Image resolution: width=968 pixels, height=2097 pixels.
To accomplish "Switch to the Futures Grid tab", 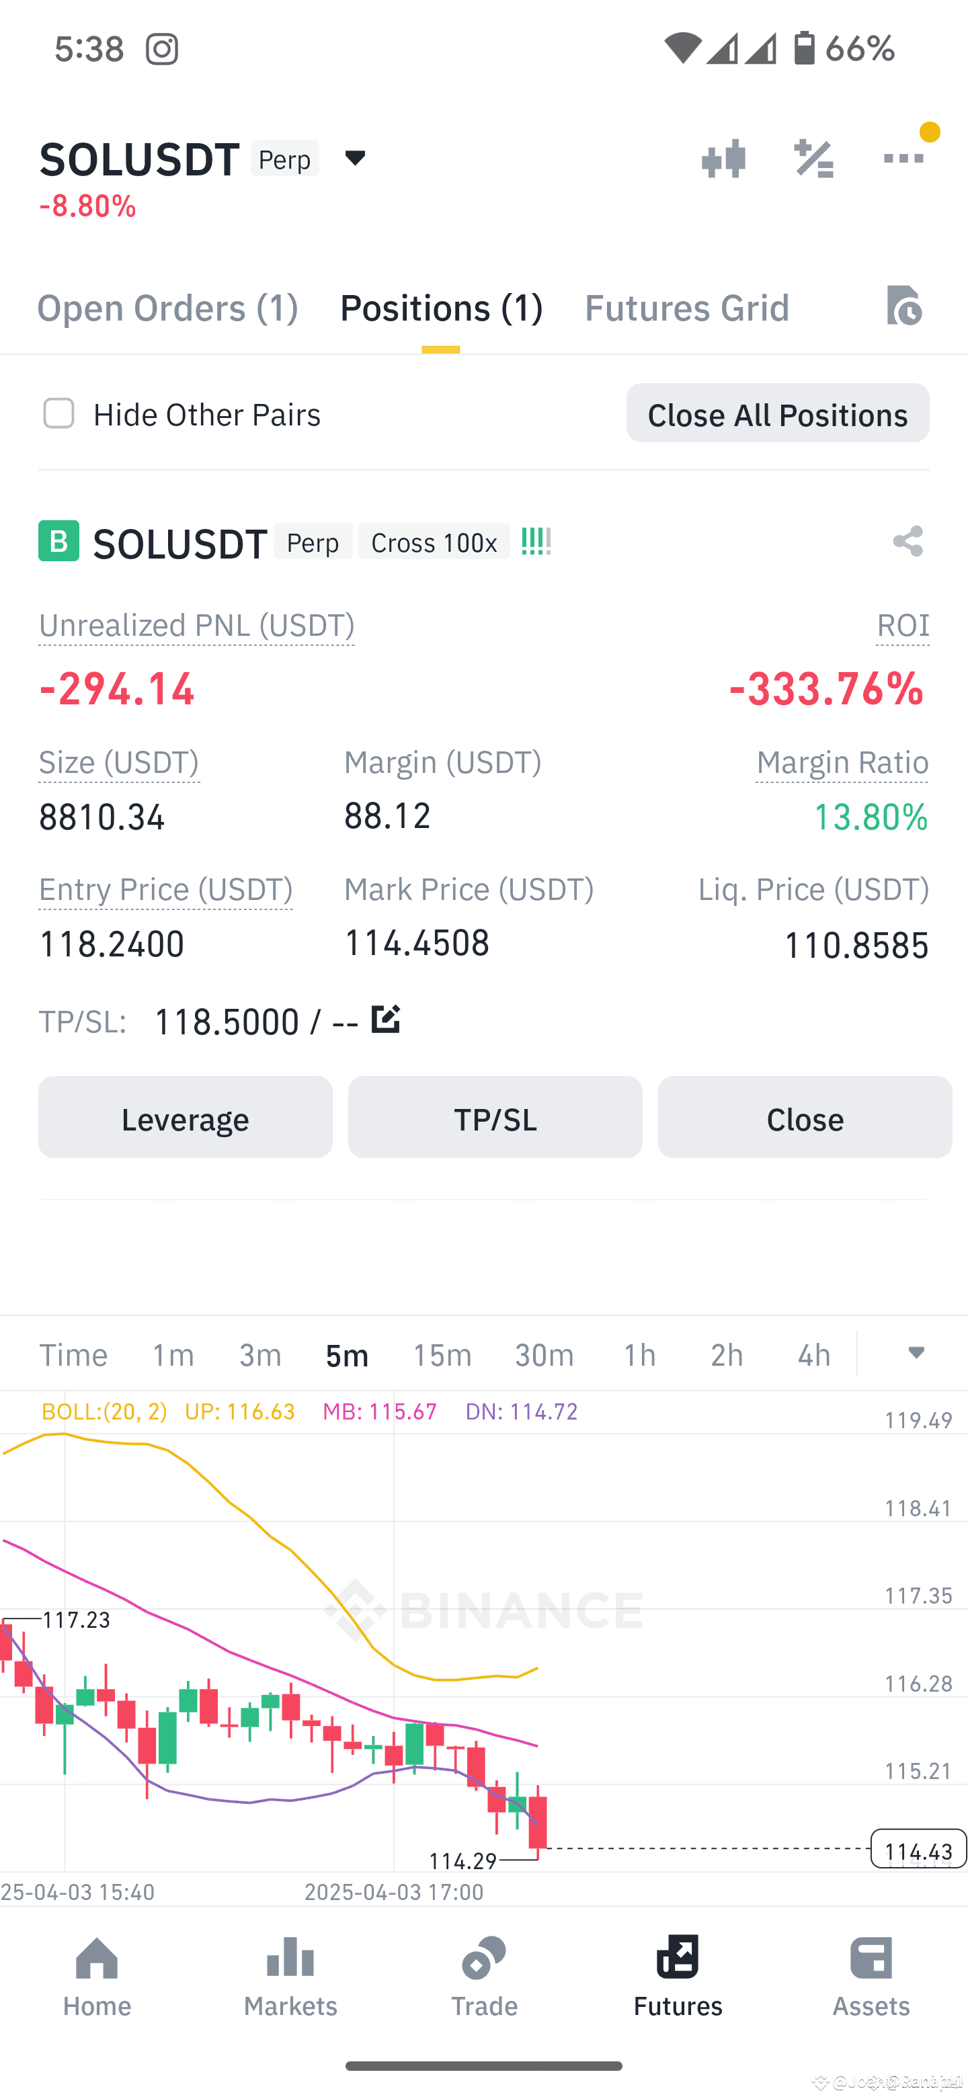I will click(687, 309).
